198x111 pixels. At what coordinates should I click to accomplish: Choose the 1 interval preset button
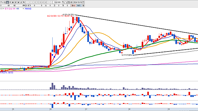27,2
